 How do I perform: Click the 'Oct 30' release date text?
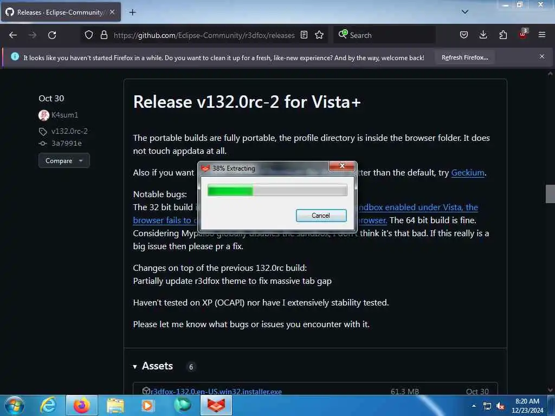(51, 99)
